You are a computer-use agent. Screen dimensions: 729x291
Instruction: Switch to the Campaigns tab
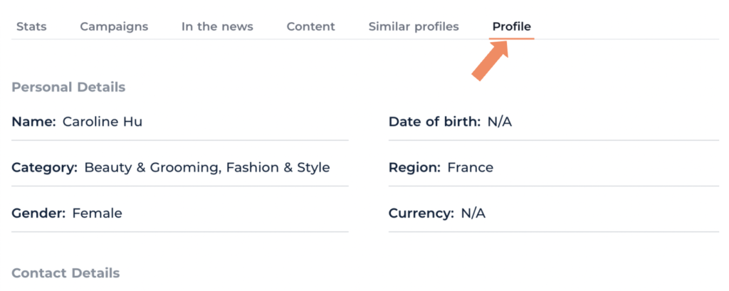[114, 27]
